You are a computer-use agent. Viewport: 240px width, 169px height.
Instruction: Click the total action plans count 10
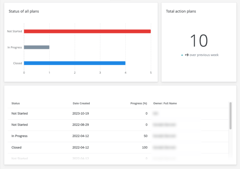[x=199, y=41]
